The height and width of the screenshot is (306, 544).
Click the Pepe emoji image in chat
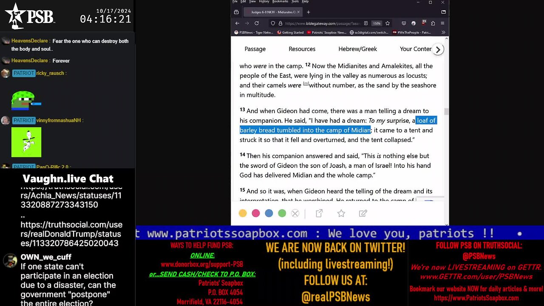pyautogui.click(x=26, y=100)
